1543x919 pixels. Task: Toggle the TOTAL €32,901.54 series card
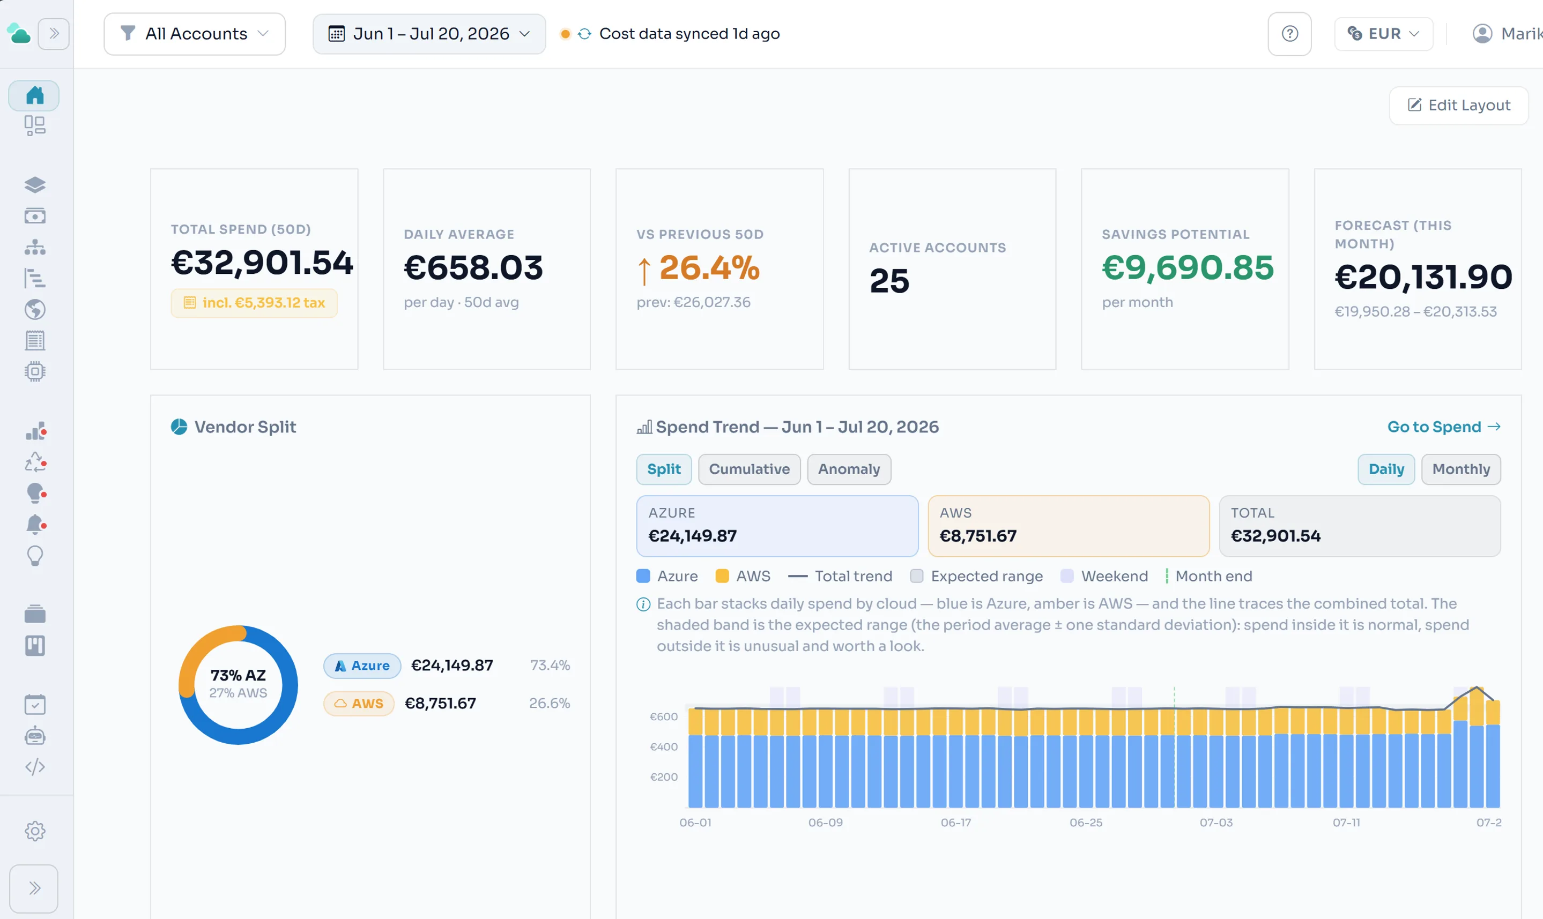[1360, 526]
